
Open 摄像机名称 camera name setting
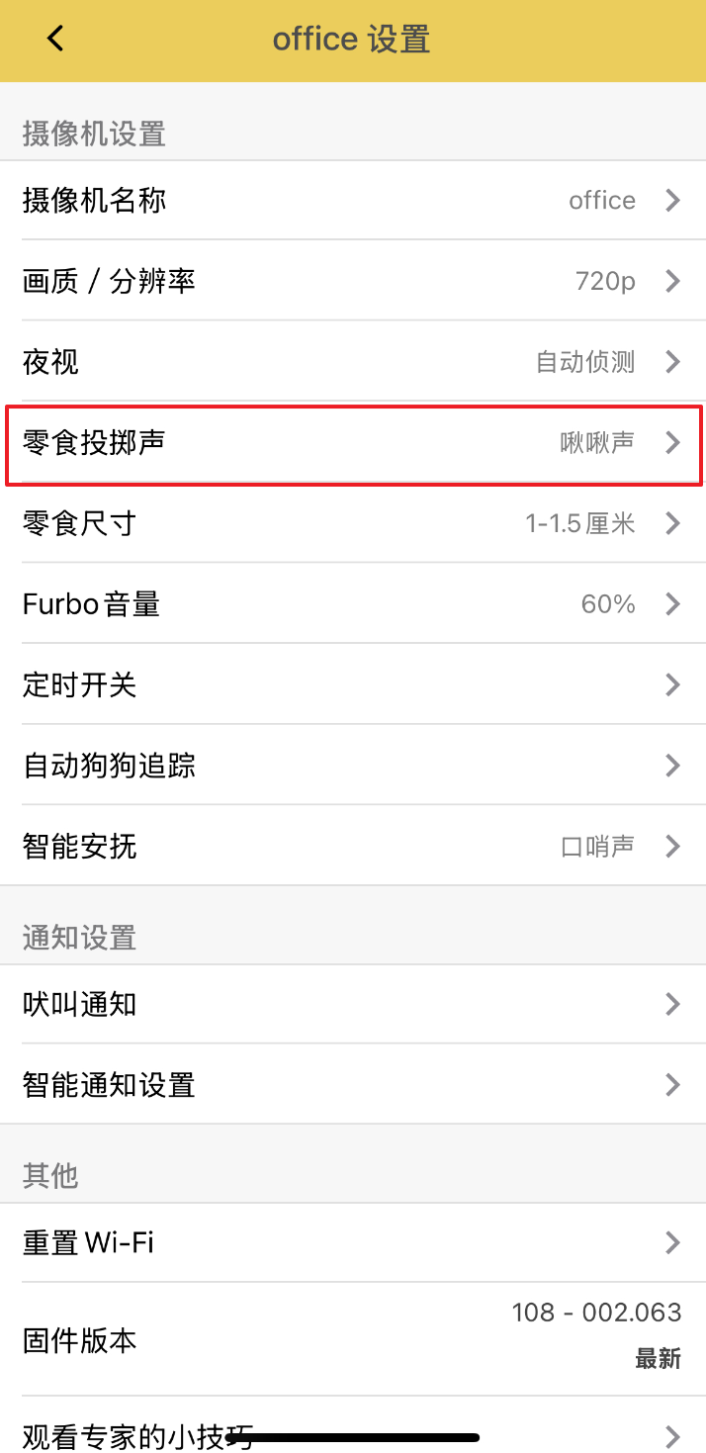[95, 201]
